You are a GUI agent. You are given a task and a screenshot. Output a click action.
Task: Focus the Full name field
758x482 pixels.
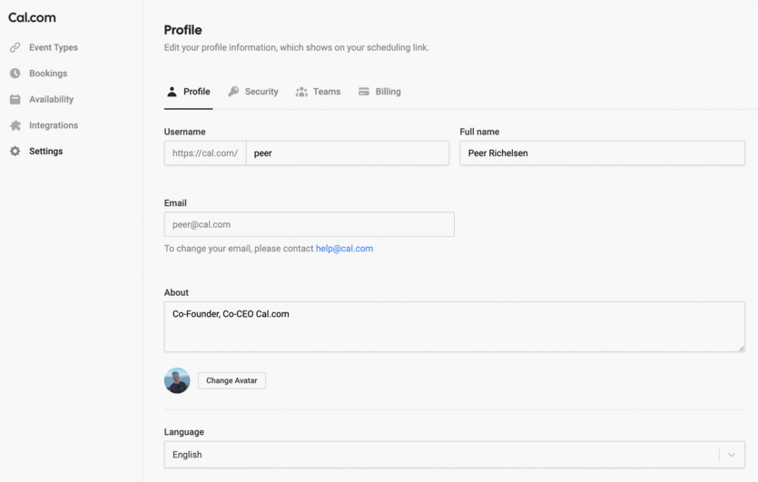point(603,153)
